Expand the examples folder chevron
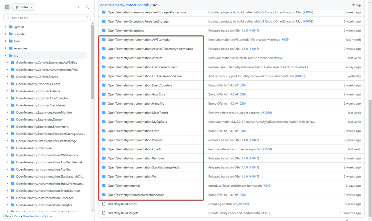 click(x=6, y=48)
